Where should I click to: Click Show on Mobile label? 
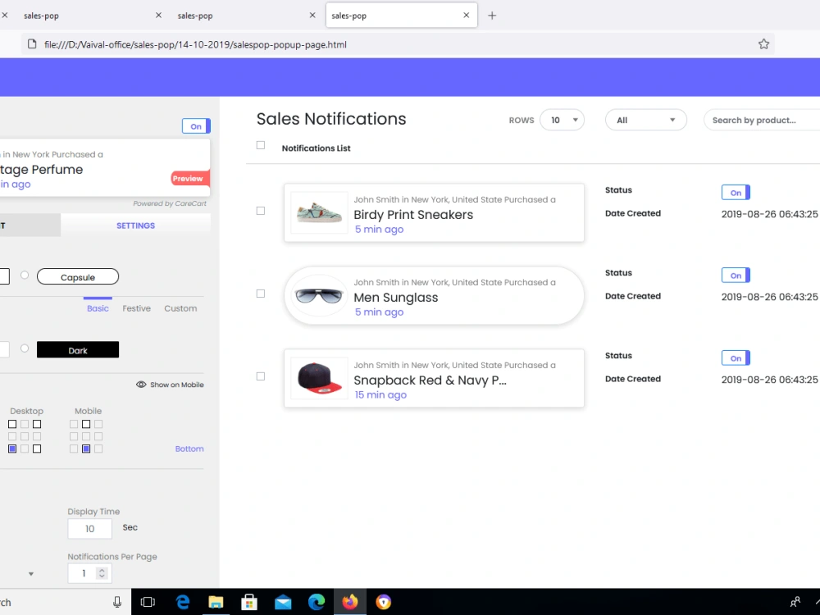pos(177,385)
